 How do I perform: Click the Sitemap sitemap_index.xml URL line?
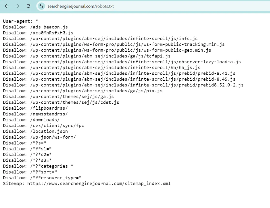pyautogui.click(x=86, y=184)
